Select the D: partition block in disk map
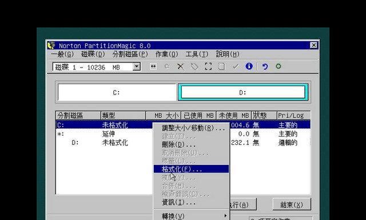The width and height of the screenshot is (366, 220). click(x=243, y=92)
